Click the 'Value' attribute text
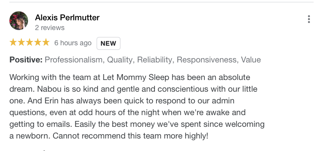This screenshot has height=151, width=323. pyautogui.click(x=251, y=60)
